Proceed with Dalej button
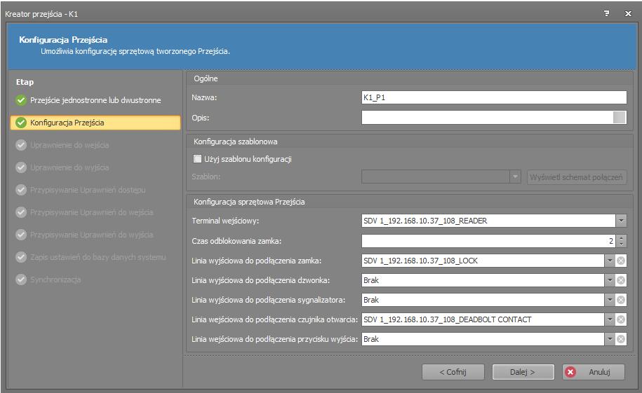The image size is (642, 393). pos(523,372)
